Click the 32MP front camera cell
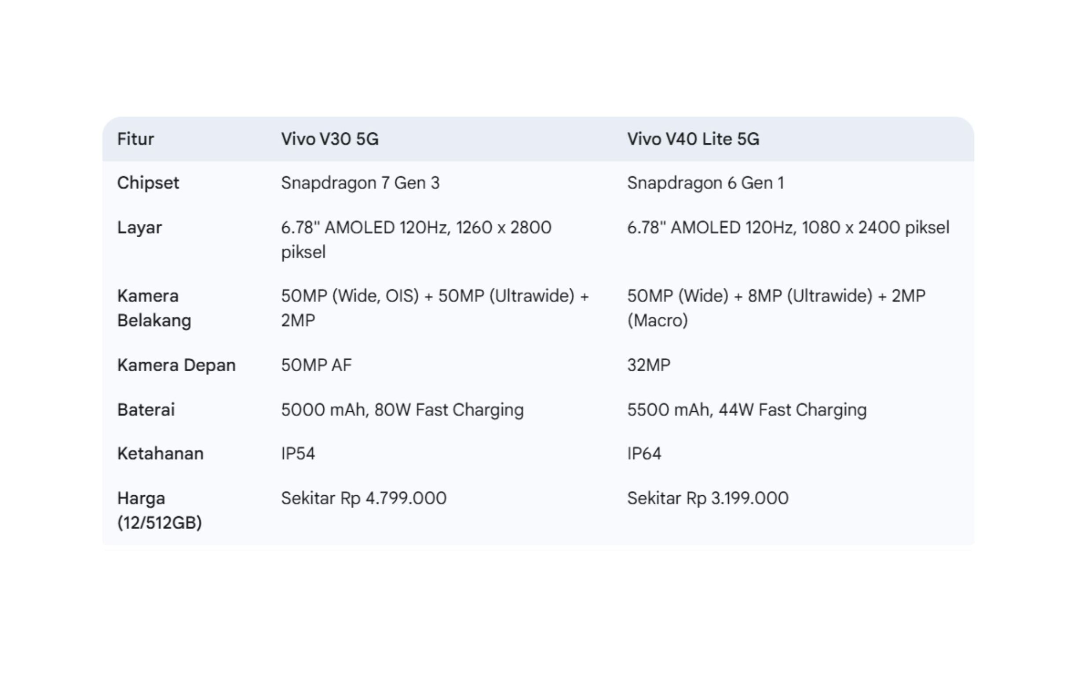This screenshot has width=1074, height=678. pos(649,365)
